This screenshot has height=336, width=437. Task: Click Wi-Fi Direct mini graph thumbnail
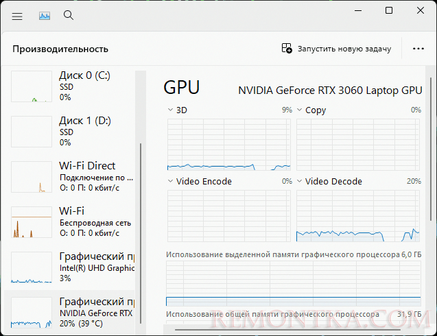tap(32, 177)
